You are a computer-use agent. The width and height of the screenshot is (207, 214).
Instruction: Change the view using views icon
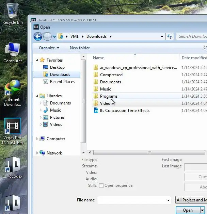205,48
